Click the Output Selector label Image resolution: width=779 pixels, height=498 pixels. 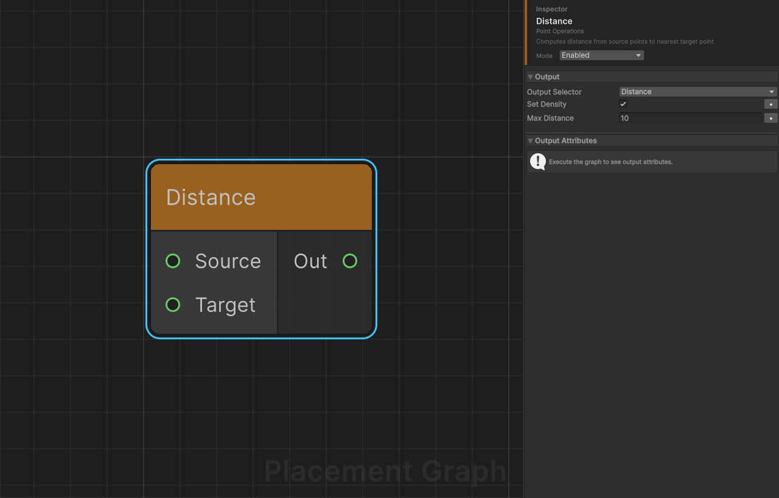click(x=554, y=92)
